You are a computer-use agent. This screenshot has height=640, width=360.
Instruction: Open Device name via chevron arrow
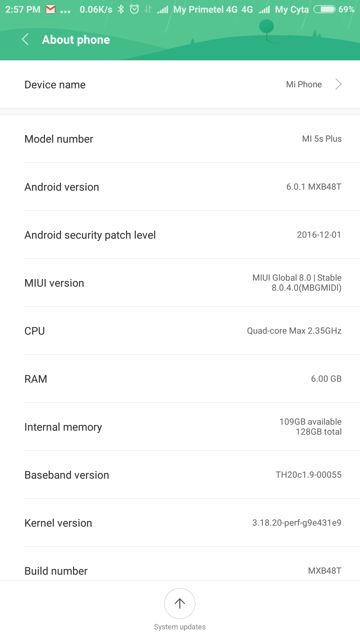338,84
